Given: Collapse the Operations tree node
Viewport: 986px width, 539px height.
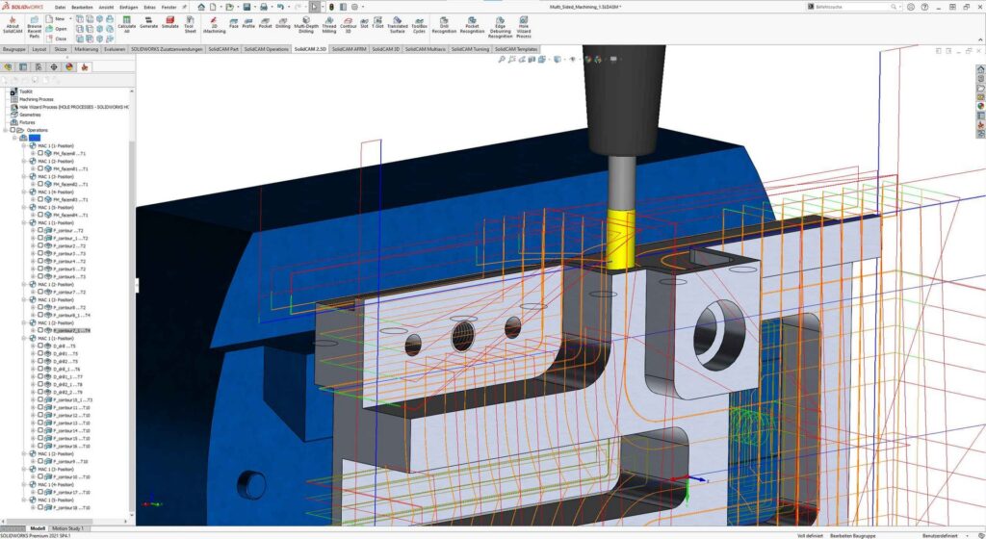Looking at the screenshot, I should [4, 130].
